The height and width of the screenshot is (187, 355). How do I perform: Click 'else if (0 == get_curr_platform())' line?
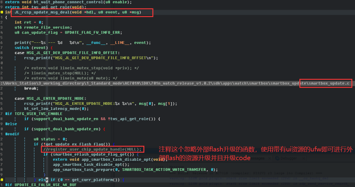[x=81, y=180]
